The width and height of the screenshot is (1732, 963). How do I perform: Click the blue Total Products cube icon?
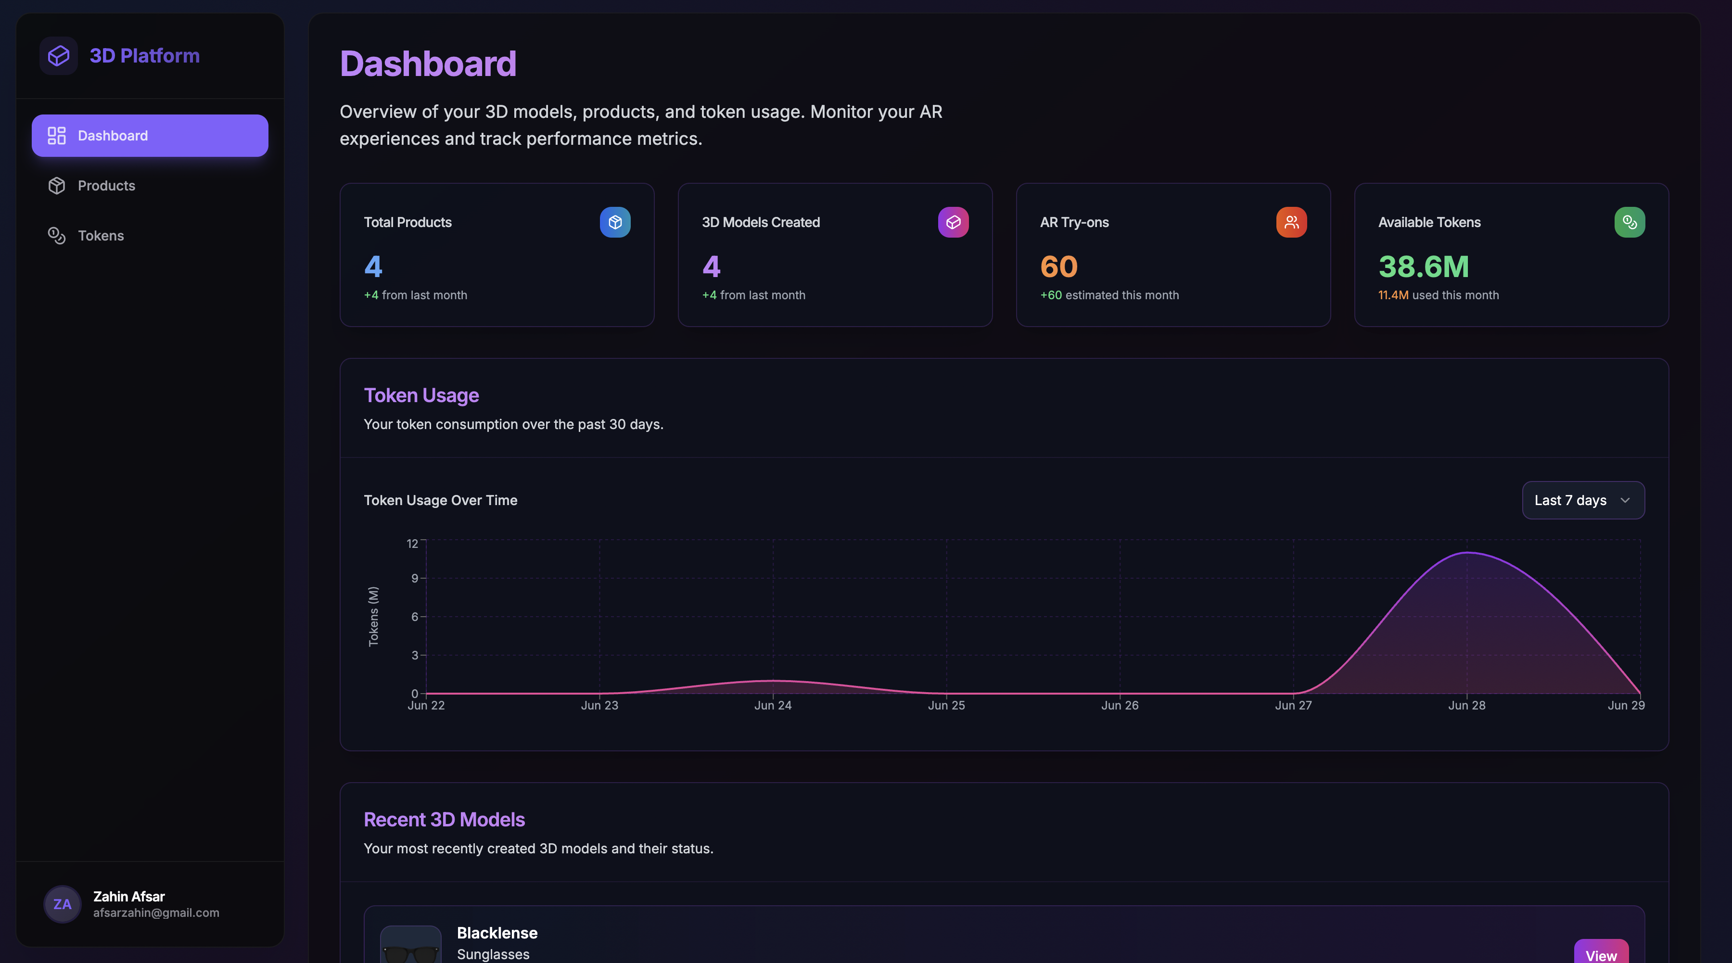614,222
